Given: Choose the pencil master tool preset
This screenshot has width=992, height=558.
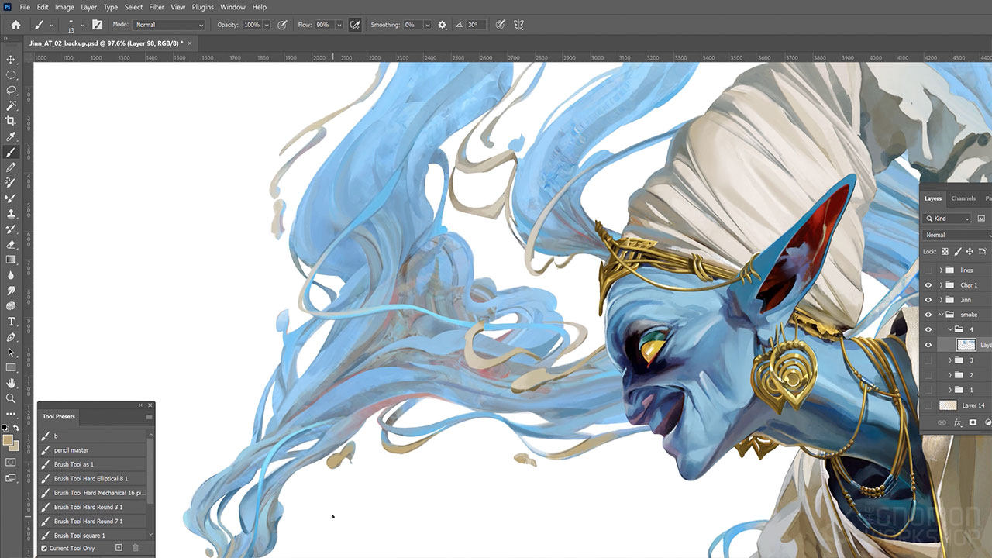Looking at the screenshot, I should (x=93, y=450).
